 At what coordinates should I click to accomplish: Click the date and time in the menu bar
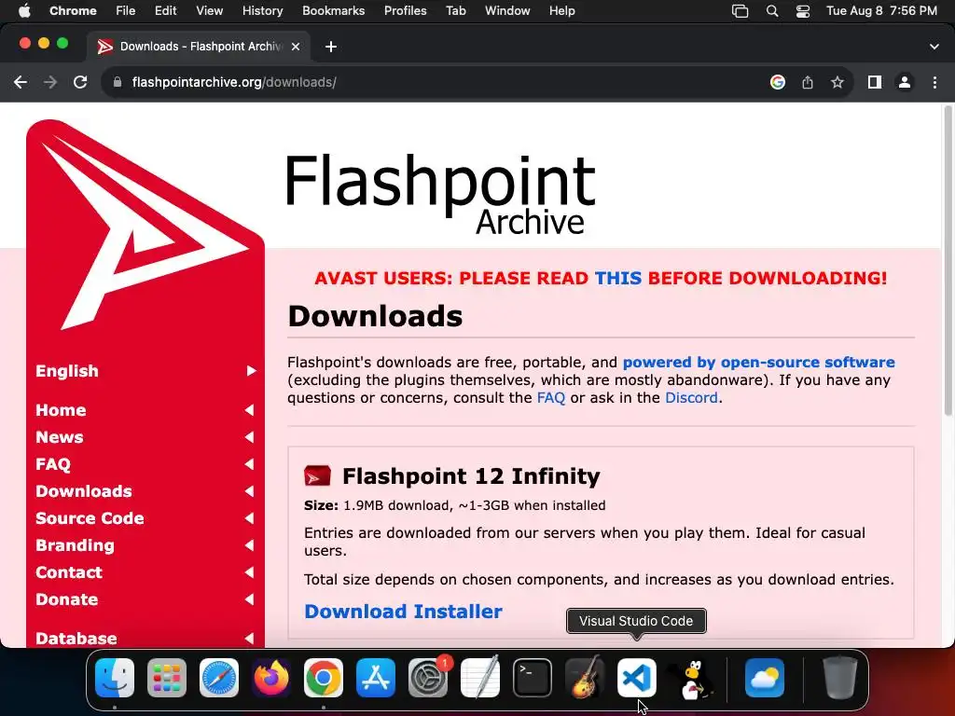point(881,11)
